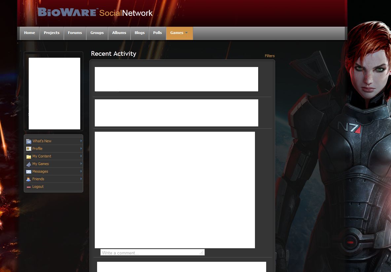Screen dimensions: 391x272
Task: Expand the Friends submenu arrow
Action: click(x=81, y=179)
